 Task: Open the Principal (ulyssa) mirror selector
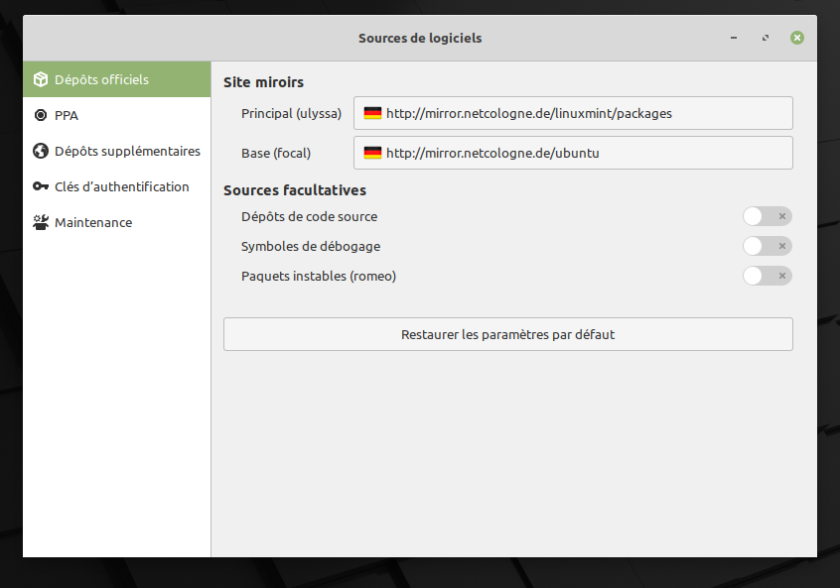pos(573,113)
